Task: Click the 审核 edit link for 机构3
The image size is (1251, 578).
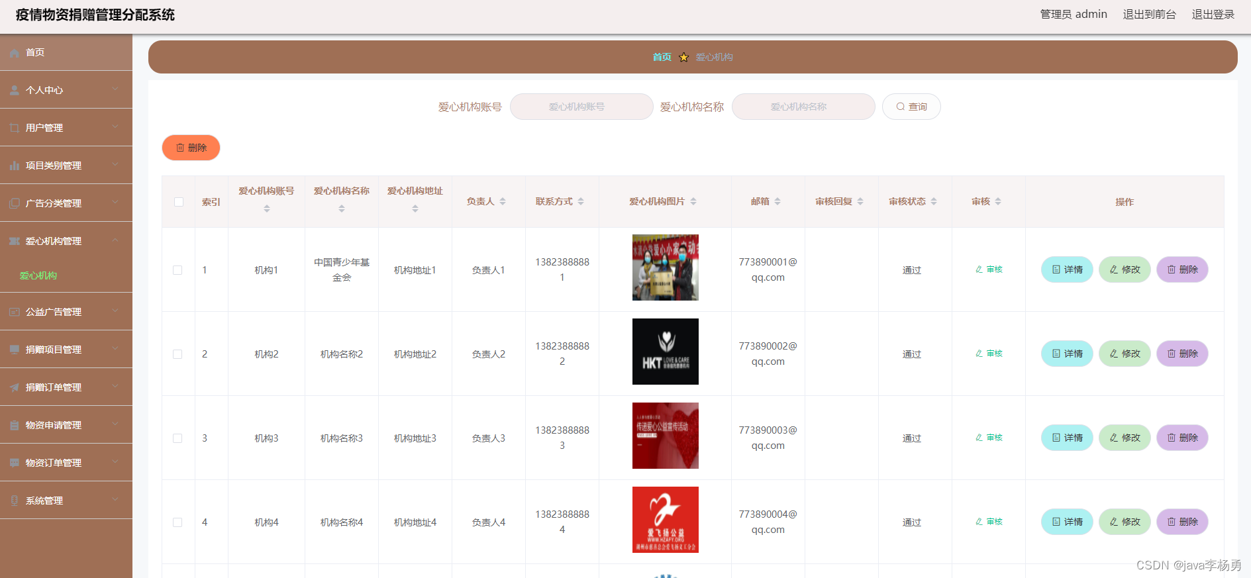Action: pos(989,438)
